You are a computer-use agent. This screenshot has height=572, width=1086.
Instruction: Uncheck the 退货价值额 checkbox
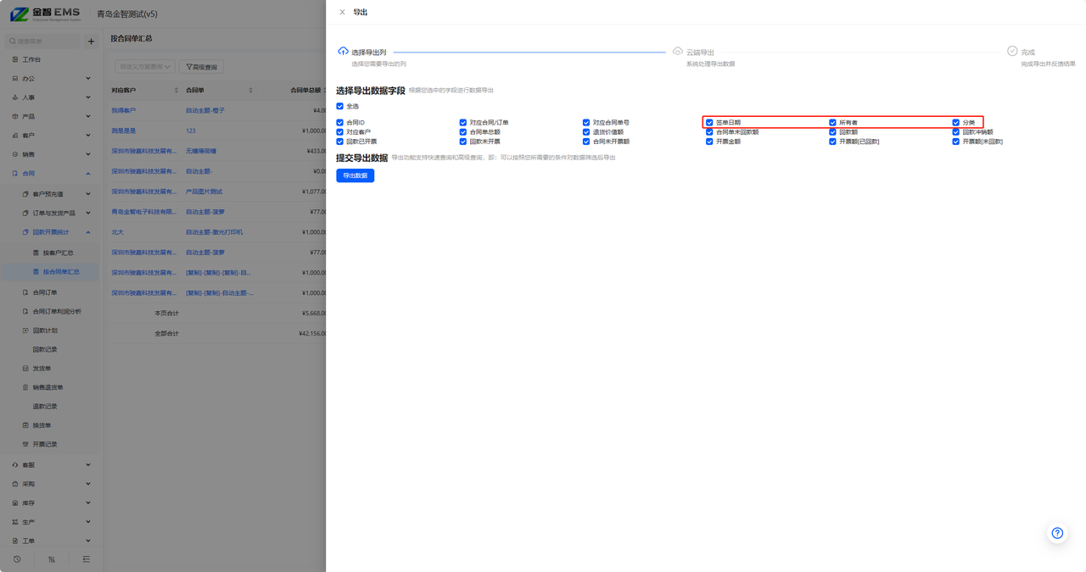tap(586, 132)
